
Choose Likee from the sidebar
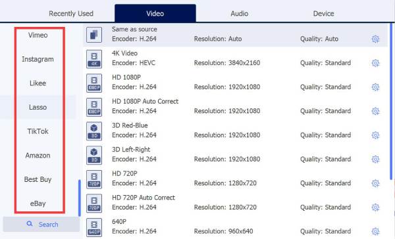[38, 83]
